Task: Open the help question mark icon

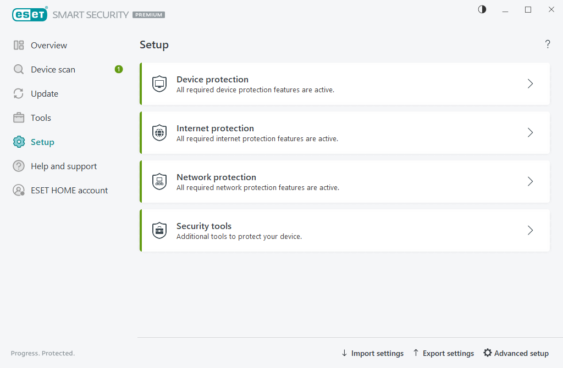Action: tap(547, 44)
